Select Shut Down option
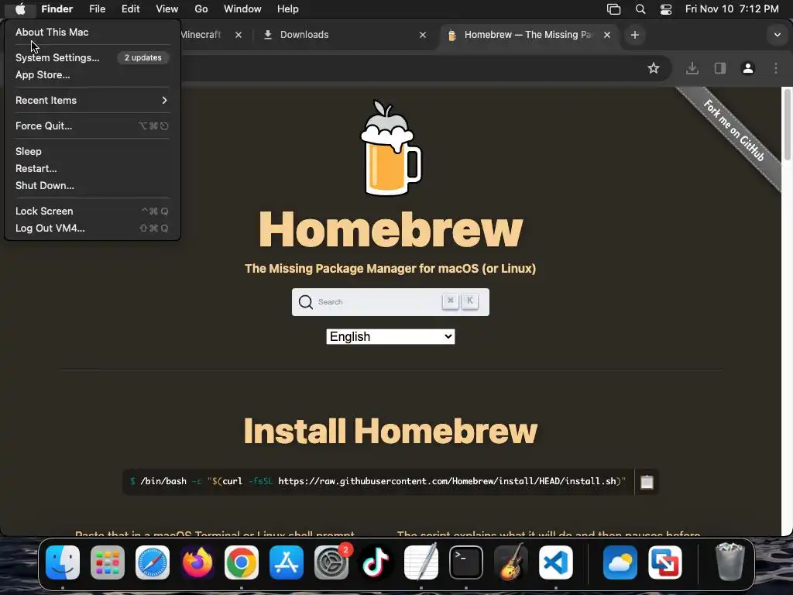Screen dimensions: 793x595 pos(44,186)
